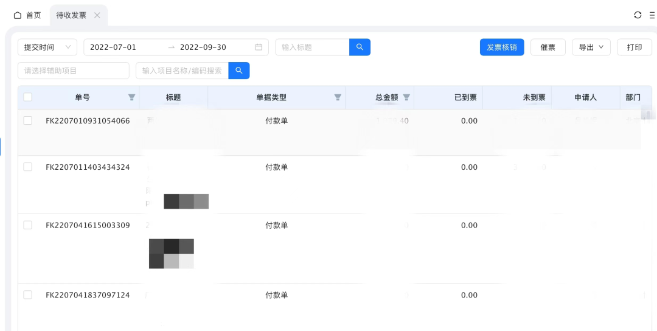This screenshot has width=657, height=331.
Task: Open the filter icon in the 单号 column header
Action: (x=131, y=97)
